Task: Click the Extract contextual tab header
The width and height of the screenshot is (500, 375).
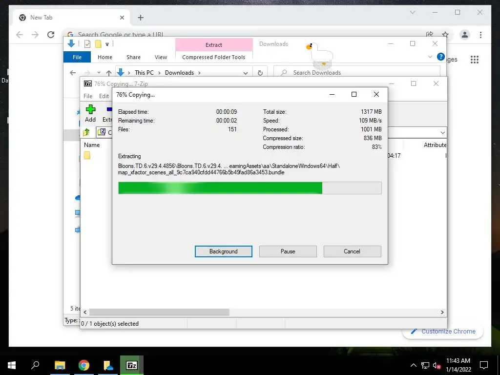Action: point(214,44)
